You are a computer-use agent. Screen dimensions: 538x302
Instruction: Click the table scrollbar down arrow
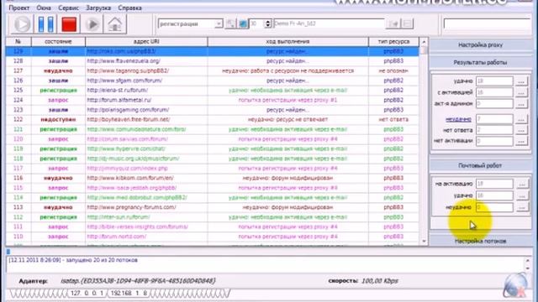[x=424, y=241]
